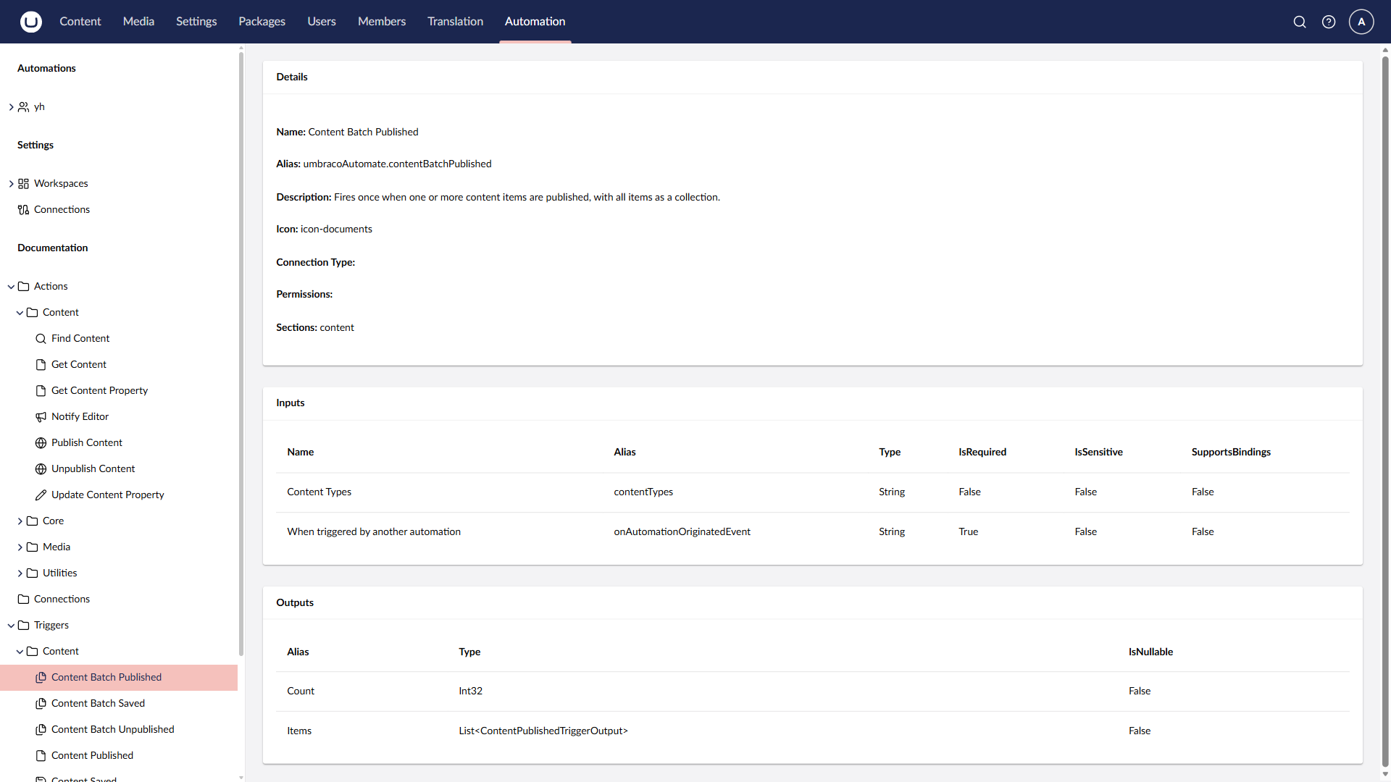Image resolution: width=1391 pixels, height=782 pixels.
Task: Collapse the Actions folder
Action: [x=11, y=287]
